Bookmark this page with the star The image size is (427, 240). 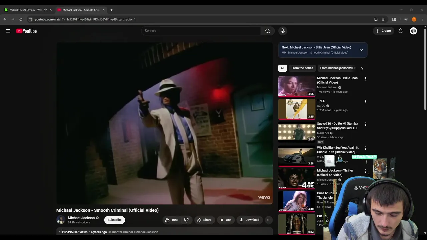[x=383, y=19]
